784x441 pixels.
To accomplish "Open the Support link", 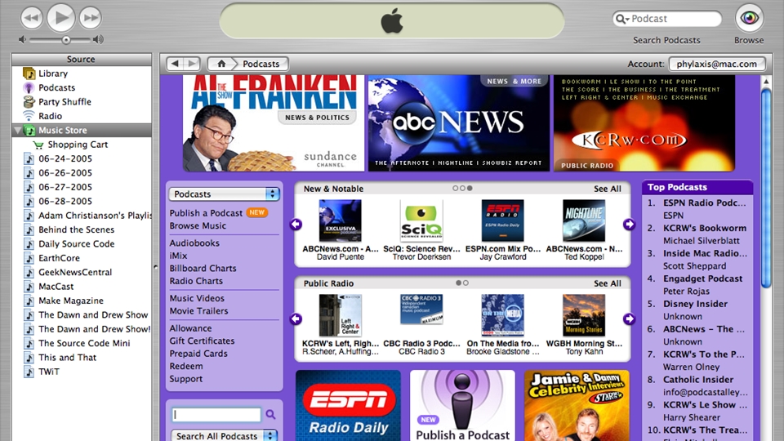I will coord(186,379).
